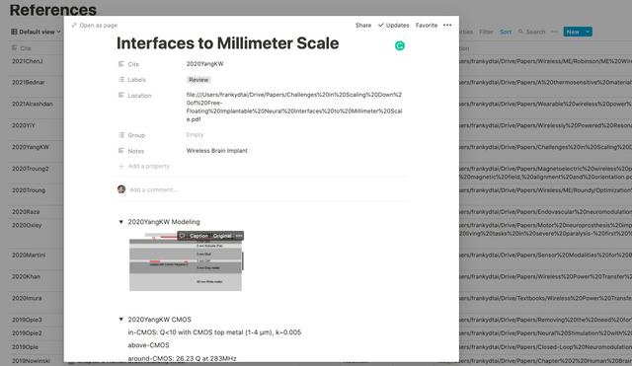Open the References toolbar three-dot menu
This screenshot has width=632, height=366.
click(554, 32)
